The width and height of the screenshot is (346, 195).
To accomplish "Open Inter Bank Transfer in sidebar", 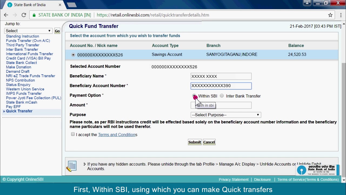I will (x=22, y=50).
